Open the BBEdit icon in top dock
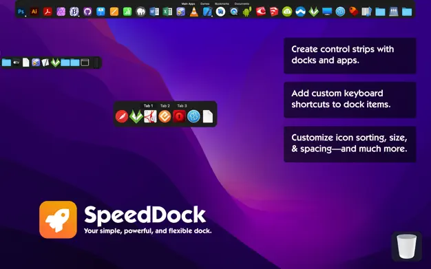The image size is (431, 269). (74, 12)
